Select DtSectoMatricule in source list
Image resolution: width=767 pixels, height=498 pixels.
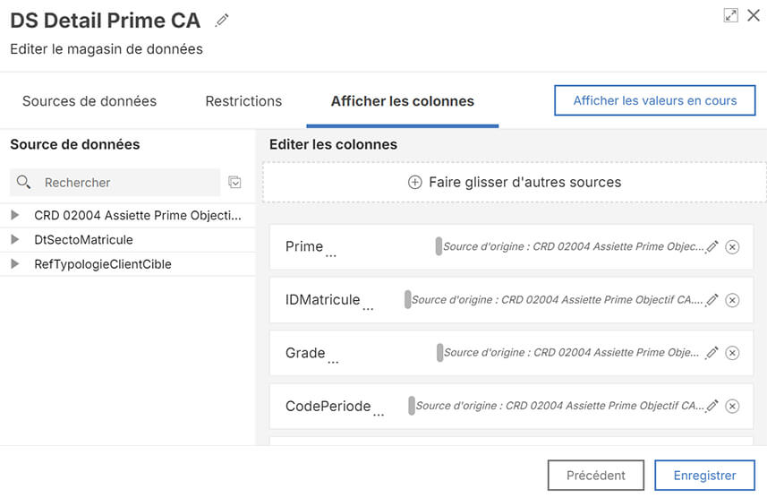pos(83,239)
